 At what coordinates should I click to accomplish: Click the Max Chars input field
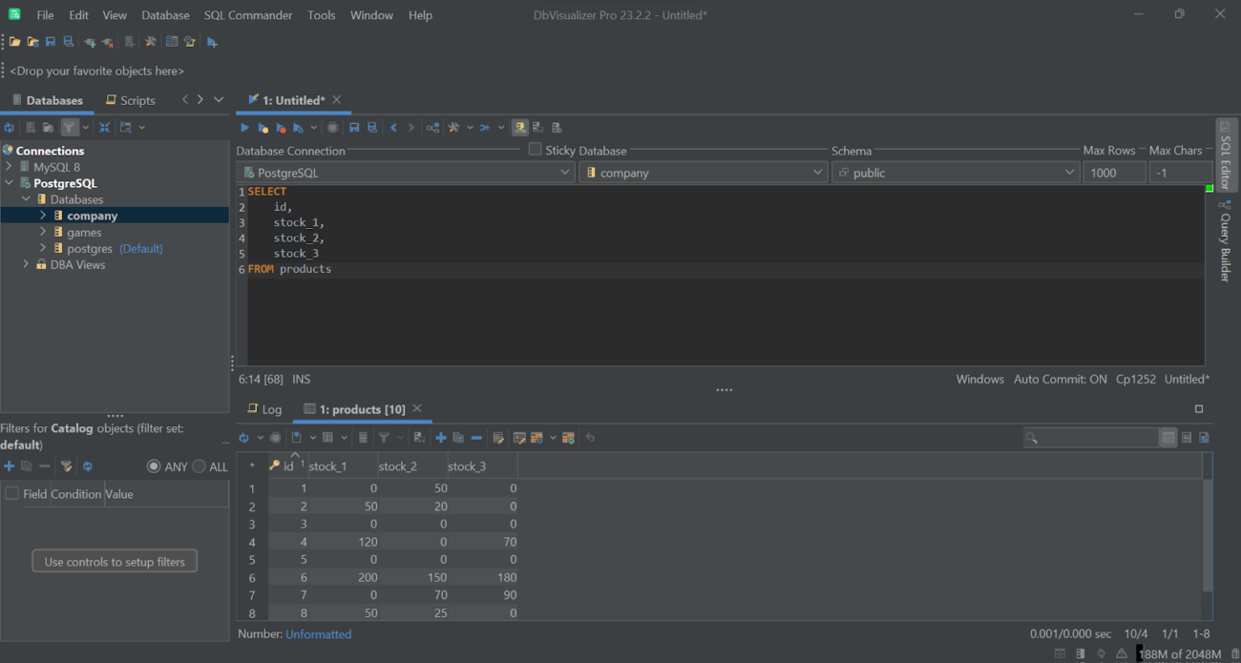pos(1180,173)
